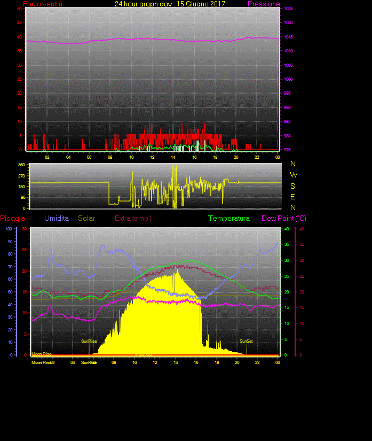
Task: Click the 50 value on the wind speed axis
Action: tap(19, 9)
